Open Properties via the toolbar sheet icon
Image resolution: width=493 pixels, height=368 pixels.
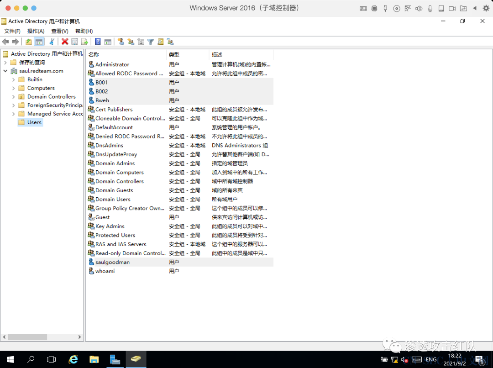pyautogui.click(x=75, y=42)
